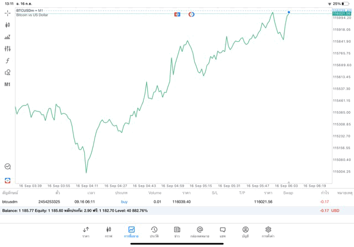Viewport: 354px width, 247px height.
Task: Tap the red-blue logo icon at bottom-left
Action: click(8, 180)
